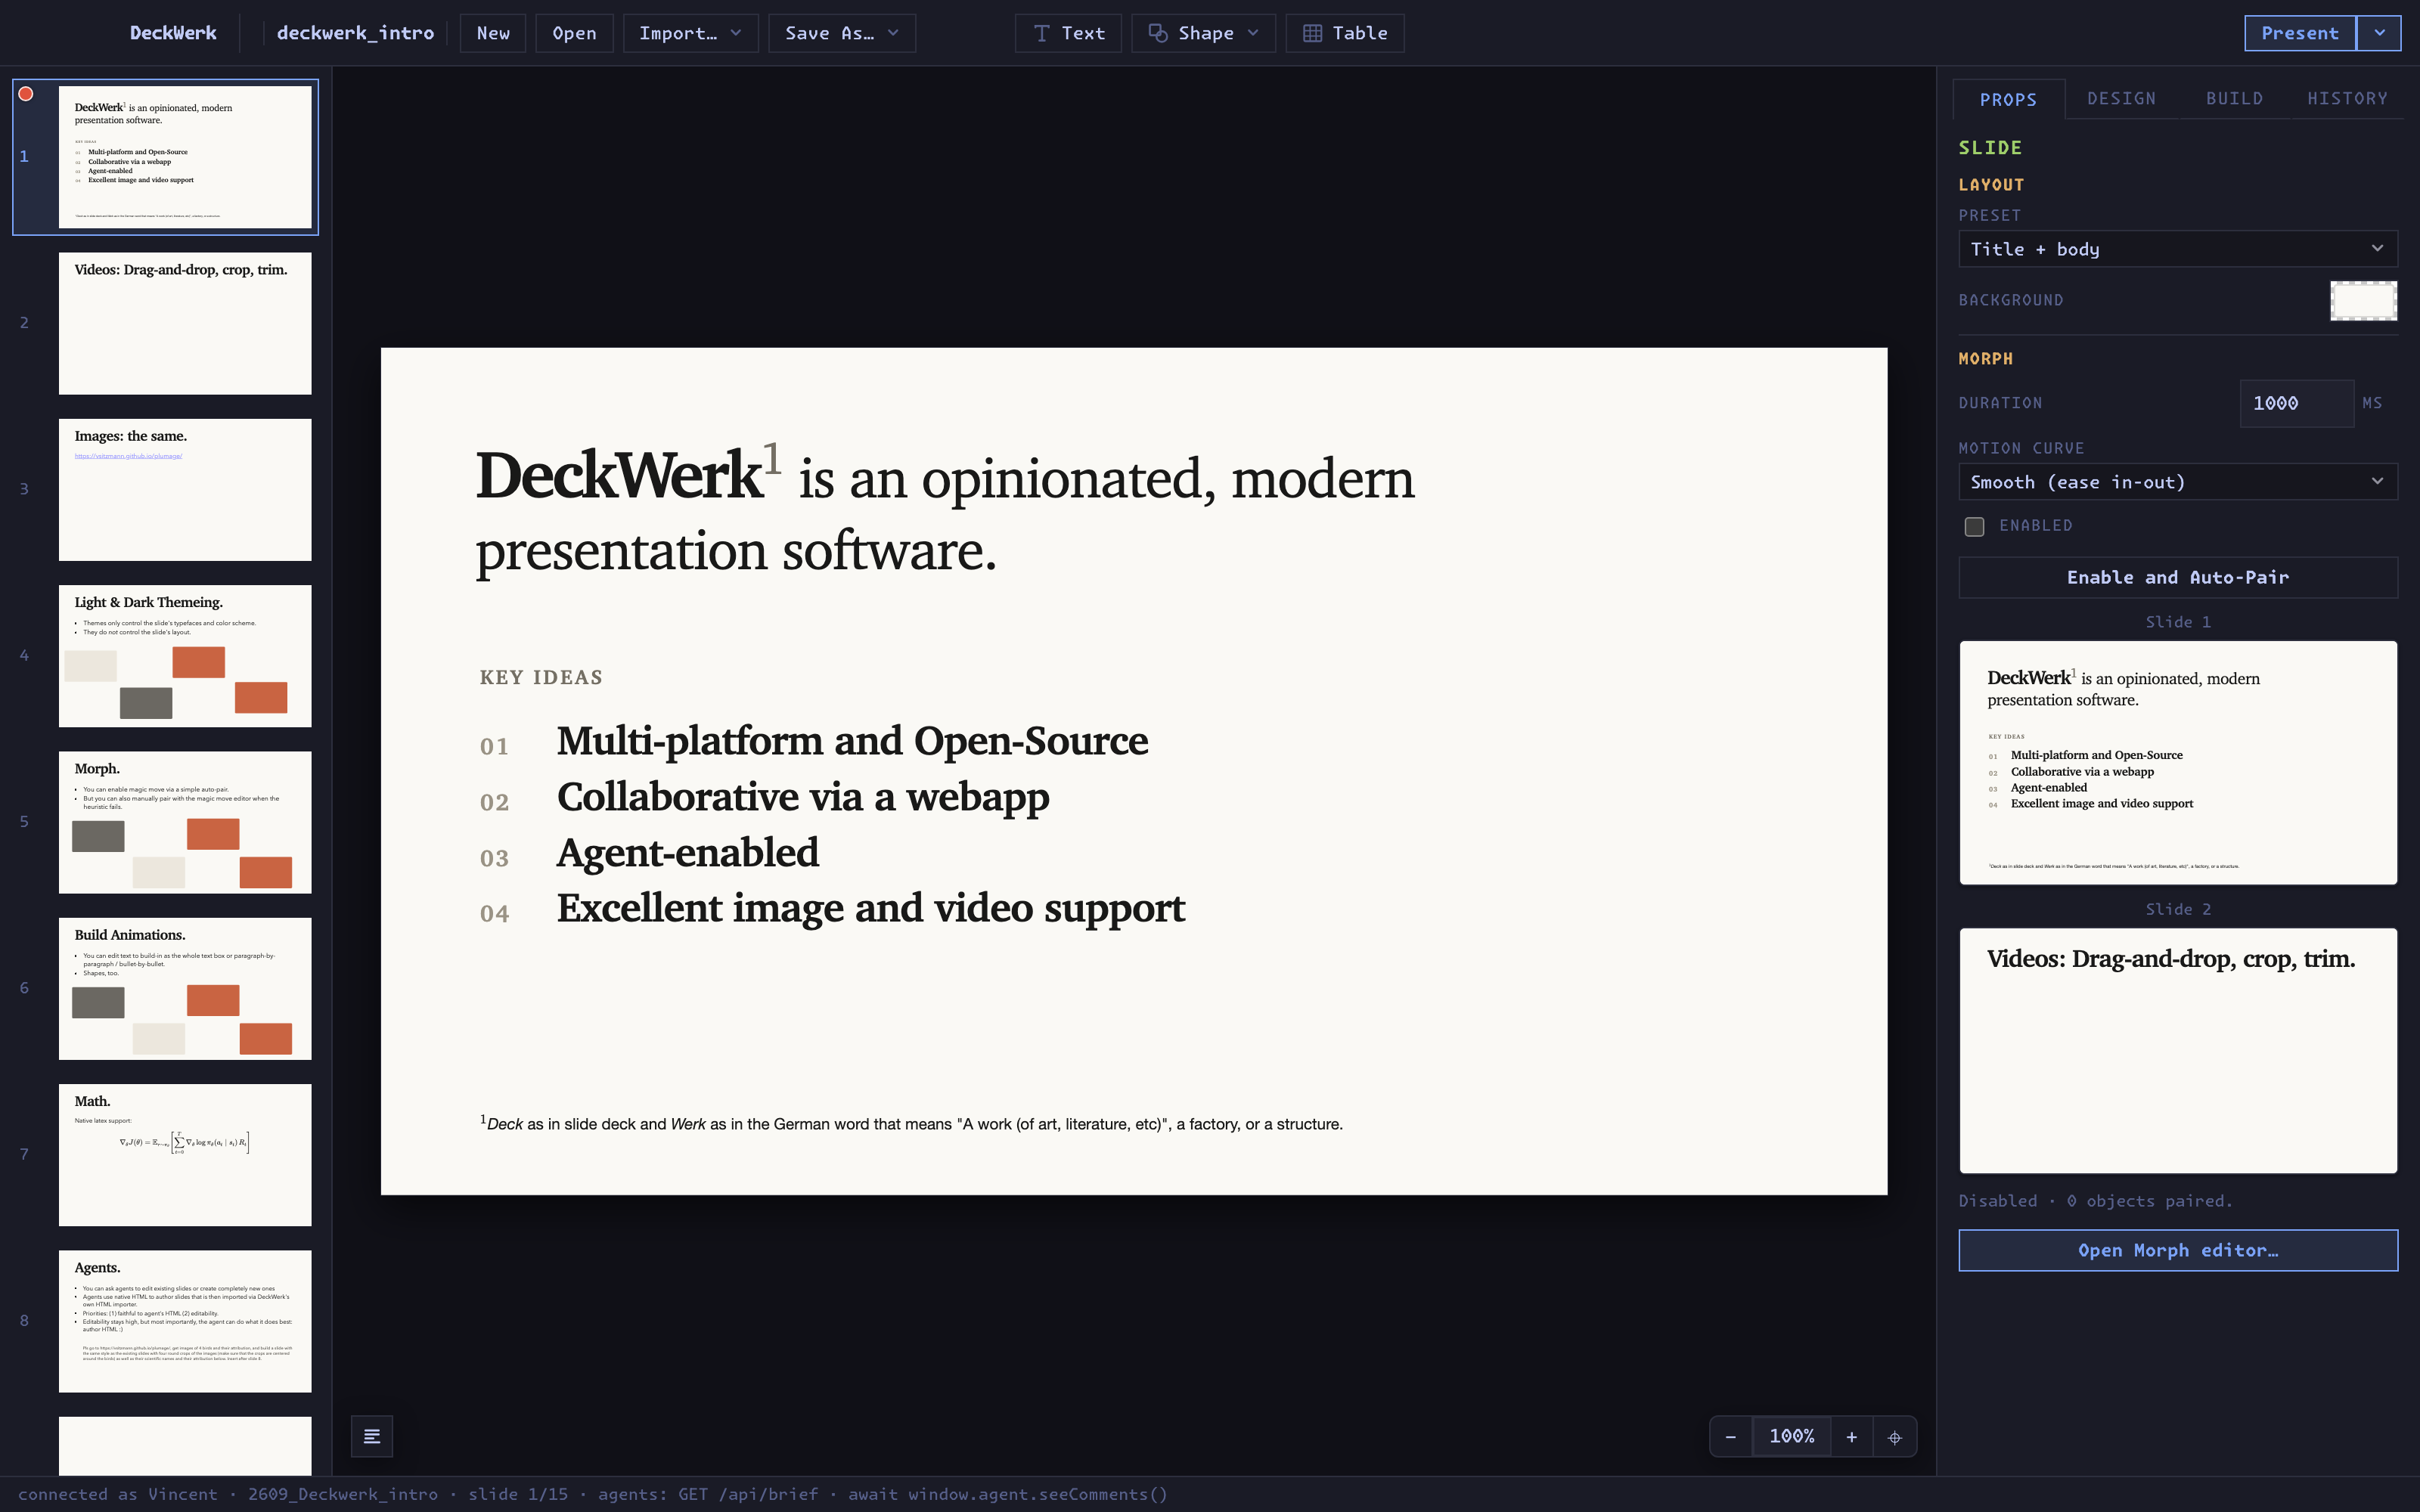2420x1512 pixels.
Task: Click the Shape tool icon
Action: (1158, 33)
